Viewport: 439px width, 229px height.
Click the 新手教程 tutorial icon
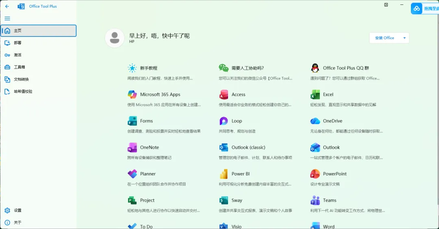(132, 68)
